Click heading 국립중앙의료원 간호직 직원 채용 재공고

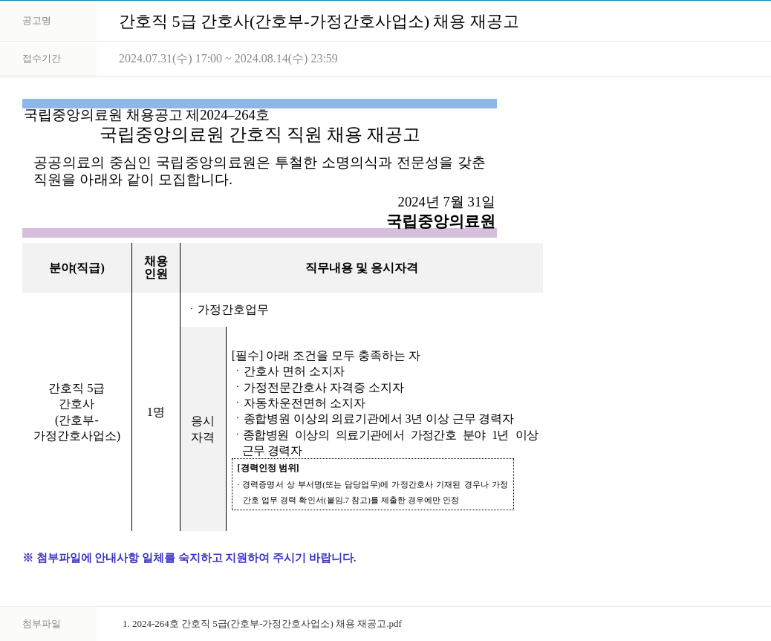(x=260, y=134)
